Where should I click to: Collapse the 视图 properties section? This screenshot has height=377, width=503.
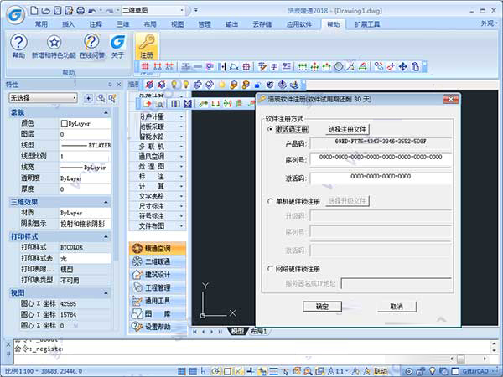106,292
